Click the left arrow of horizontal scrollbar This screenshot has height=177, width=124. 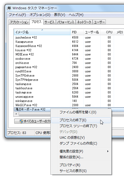pyautogui.click(x=16, y=114)
